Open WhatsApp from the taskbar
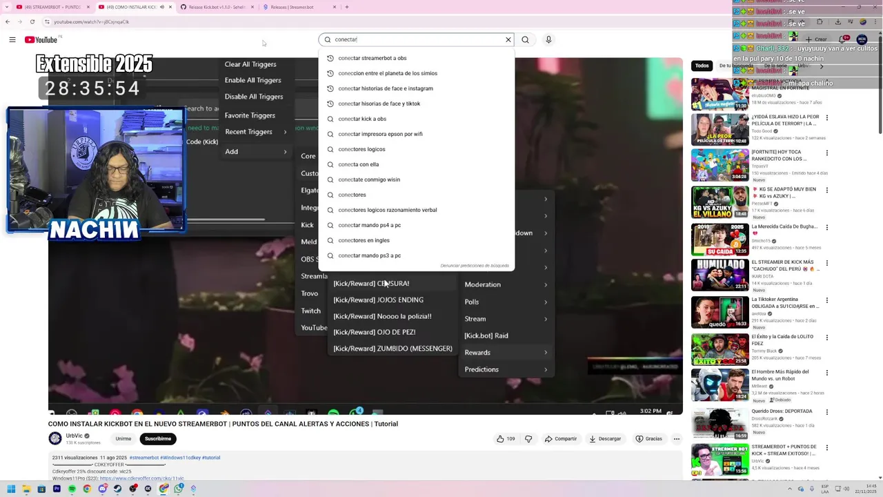 [x=178, y=489]
